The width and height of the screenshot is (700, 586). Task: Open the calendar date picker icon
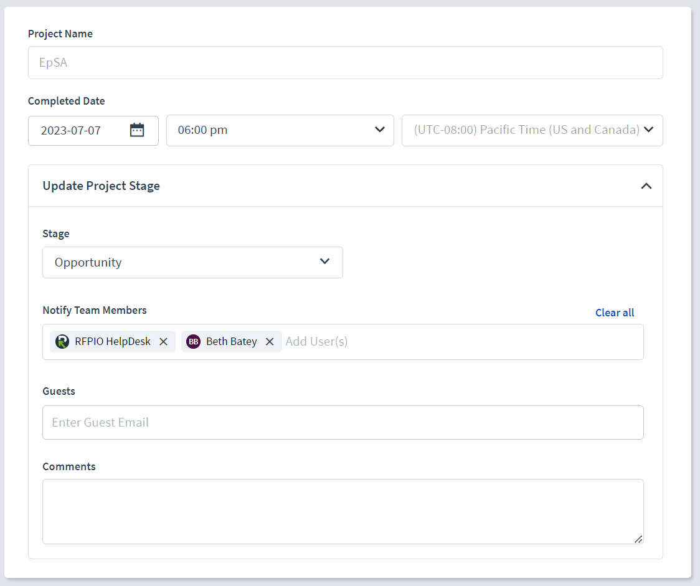click(x=137, y=130)
